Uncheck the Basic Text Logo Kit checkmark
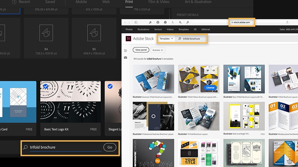Image resolution: width=298 pixels, height=167 pixels. [x=46, y=86]
